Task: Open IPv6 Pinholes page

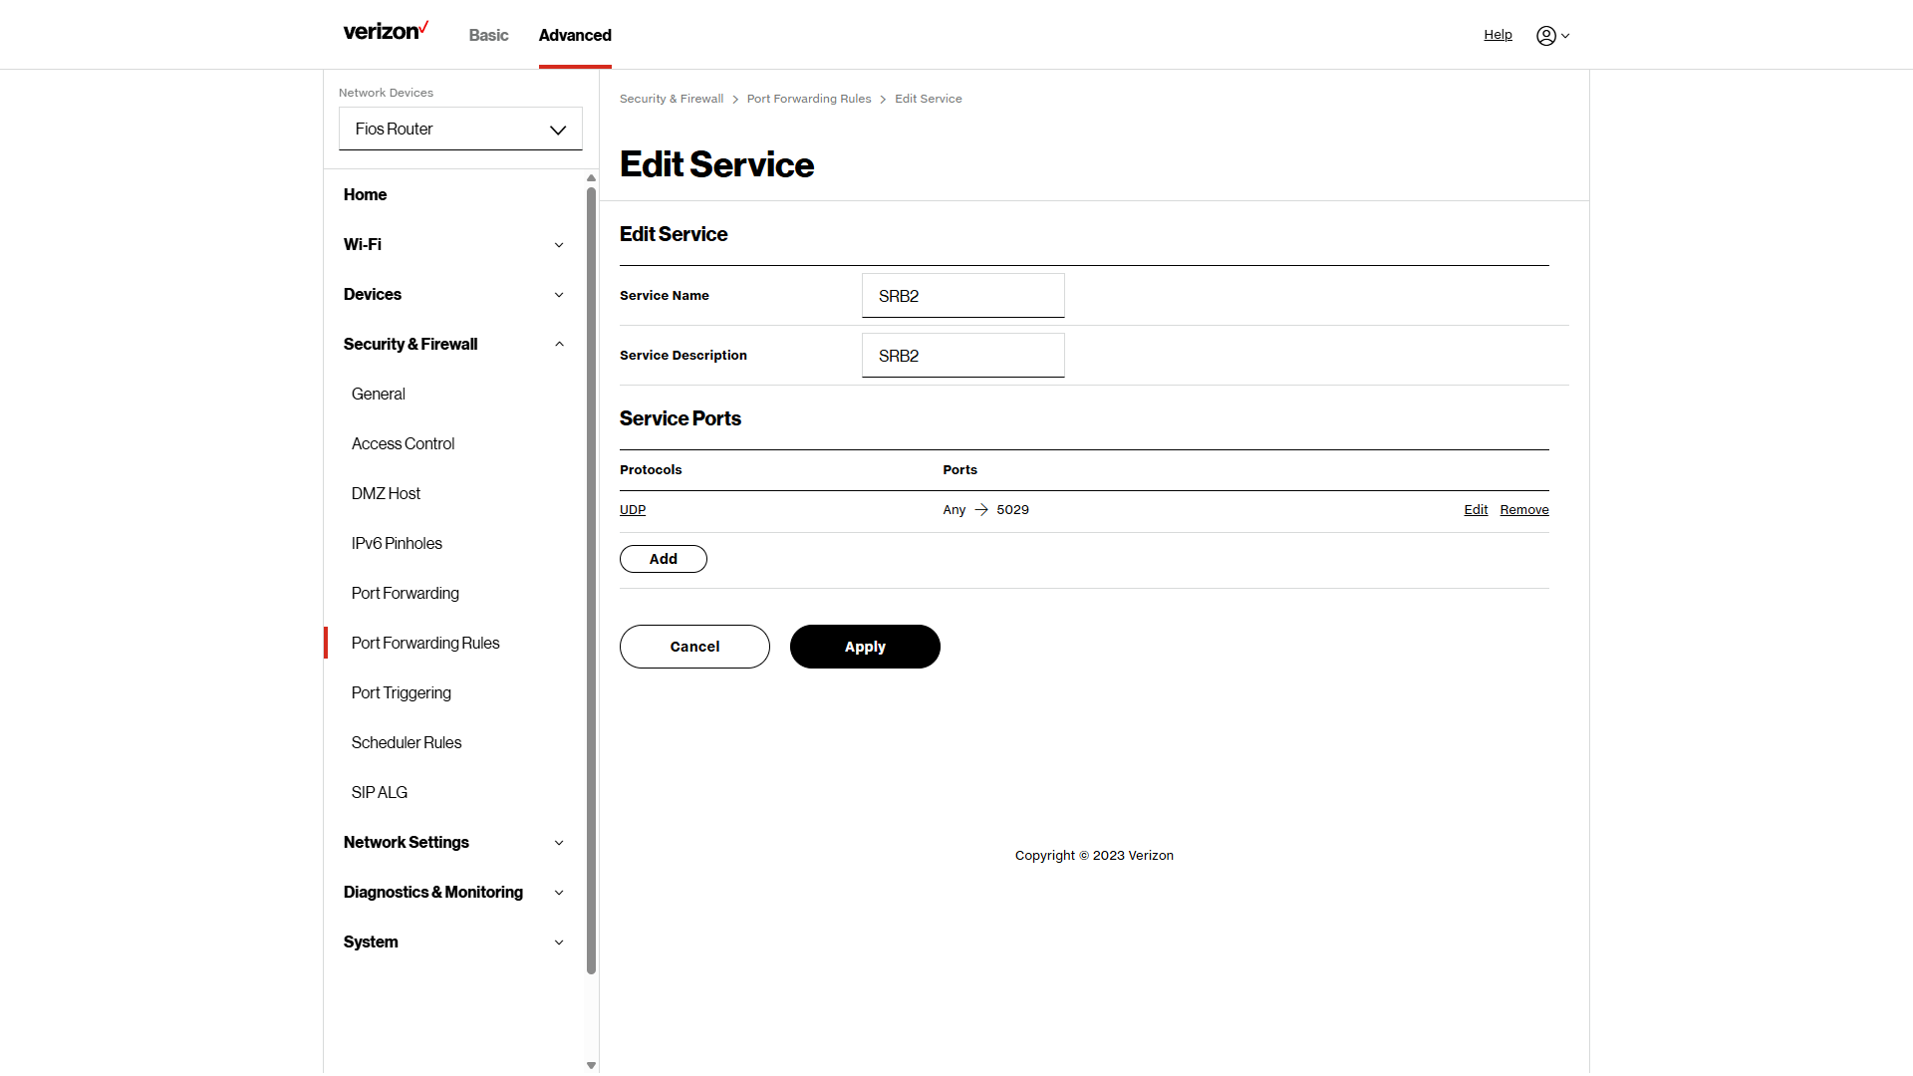Action: click(397, 544)
